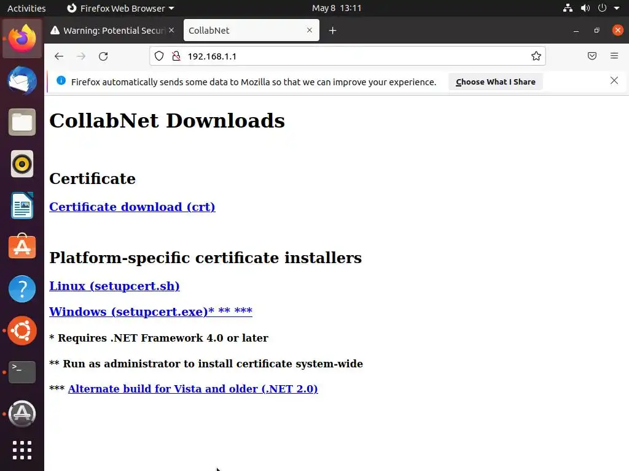Viewport: 629px width, 471px height.
Task: Click the Certificate section heading
Action: tap(92, 178)
